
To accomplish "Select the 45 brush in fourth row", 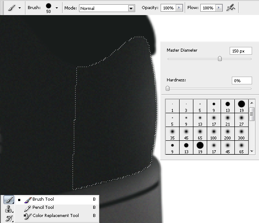I will click(x=227, y=148).
